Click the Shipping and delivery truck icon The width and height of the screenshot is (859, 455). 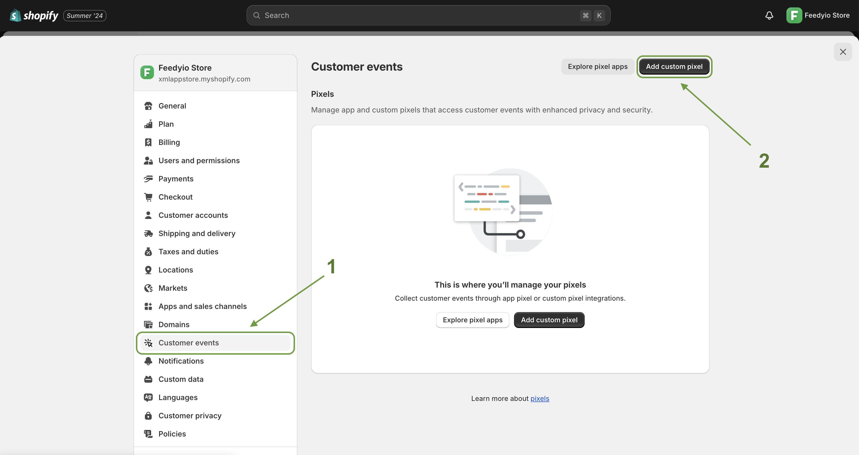click(x=148, y=233)
